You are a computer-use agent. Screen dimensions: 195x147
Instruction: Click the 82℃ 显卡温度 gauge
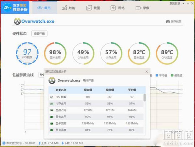(139, 53)
